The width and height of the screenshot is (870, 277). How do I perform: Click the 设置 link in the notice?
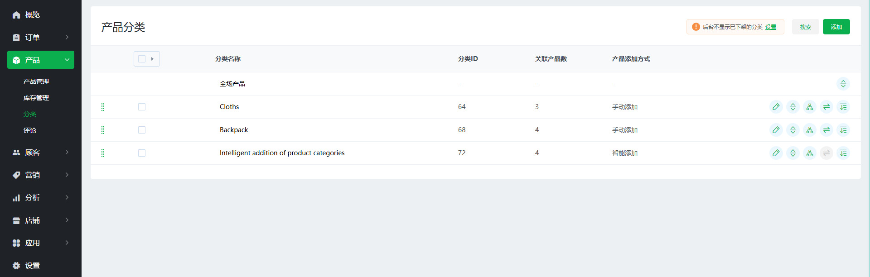point(770,27)
